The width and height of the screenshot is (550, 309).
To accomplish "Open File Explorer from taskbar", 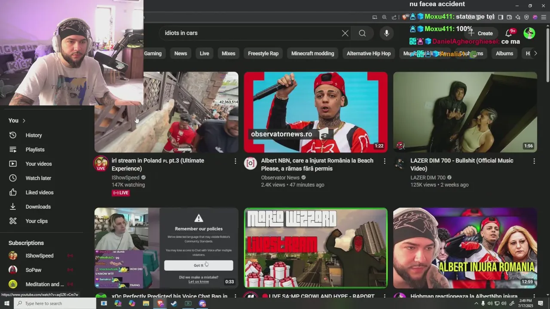I will click(146, 303).
